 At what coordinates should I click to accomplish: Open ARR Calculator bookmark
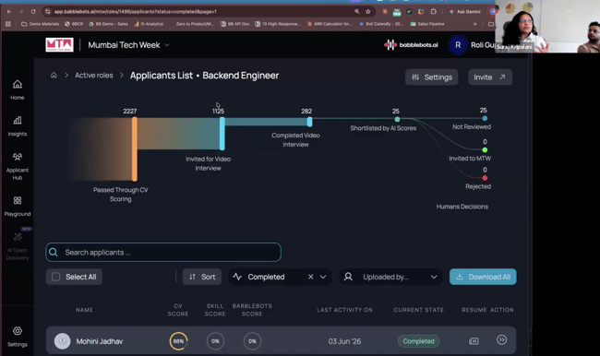point(330,24)
